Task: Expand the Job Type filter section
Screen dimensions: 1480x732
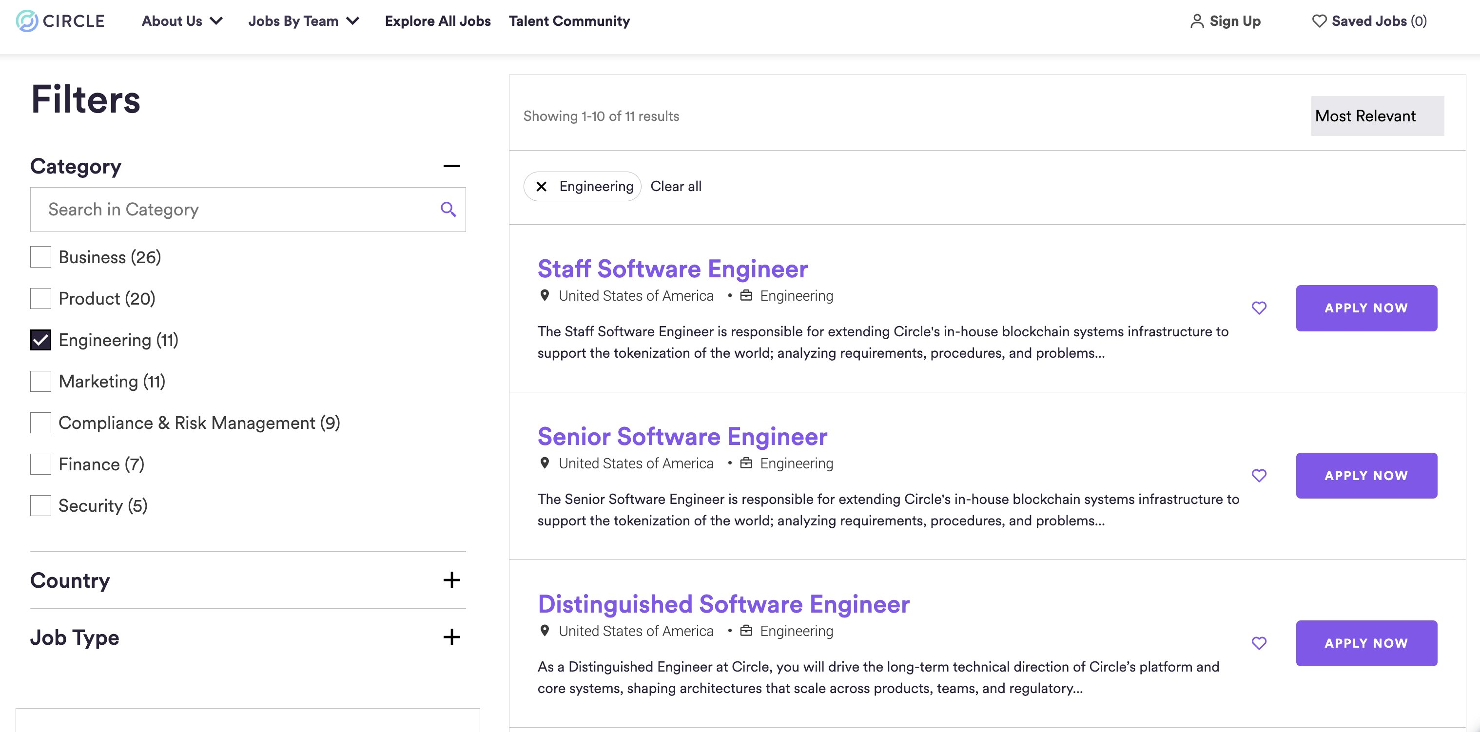Action: pyautogui.click(x=451, y=636)
